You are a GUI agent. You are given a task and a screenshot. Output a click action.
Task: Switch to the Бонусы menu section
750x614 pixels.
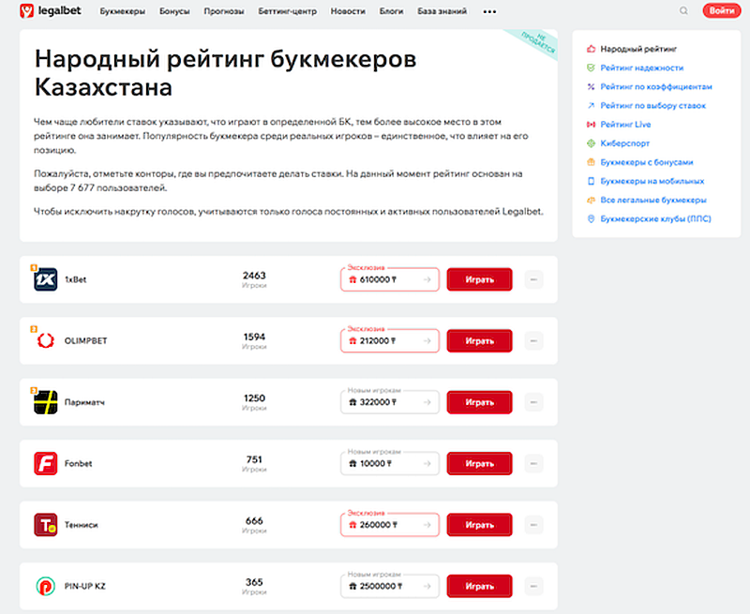pos(177,10)
